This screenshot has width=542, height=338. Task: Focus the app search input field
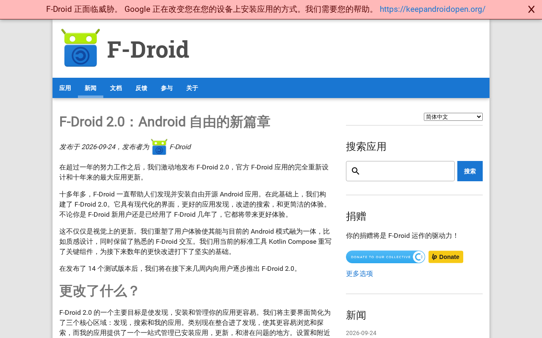pos(400,171)
